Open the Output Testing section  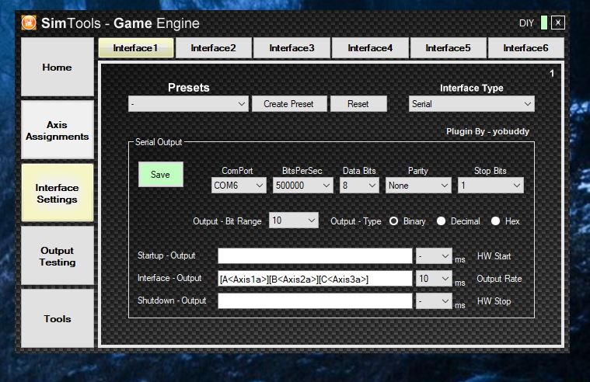coord(57,256)
